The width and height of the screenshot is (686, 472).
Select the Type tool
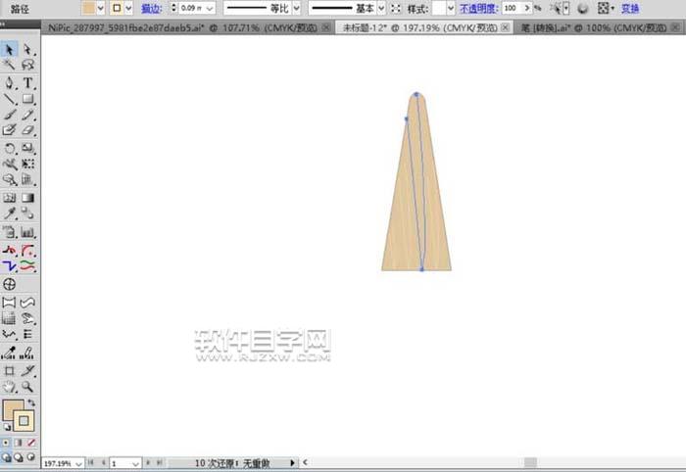click(28, 82)
